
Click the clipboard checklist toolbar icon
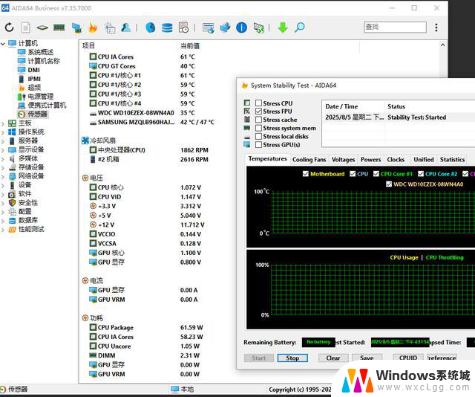click(110, 28)
